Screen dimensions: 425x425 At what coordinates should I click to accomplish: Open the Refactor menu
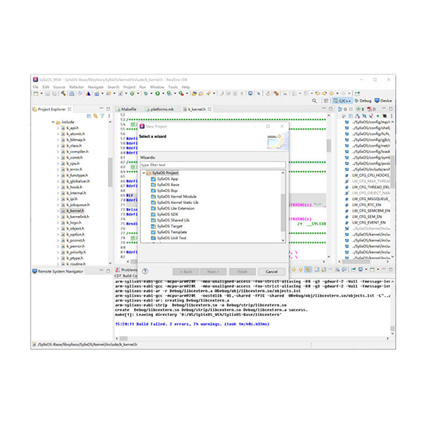coord(76,87)
